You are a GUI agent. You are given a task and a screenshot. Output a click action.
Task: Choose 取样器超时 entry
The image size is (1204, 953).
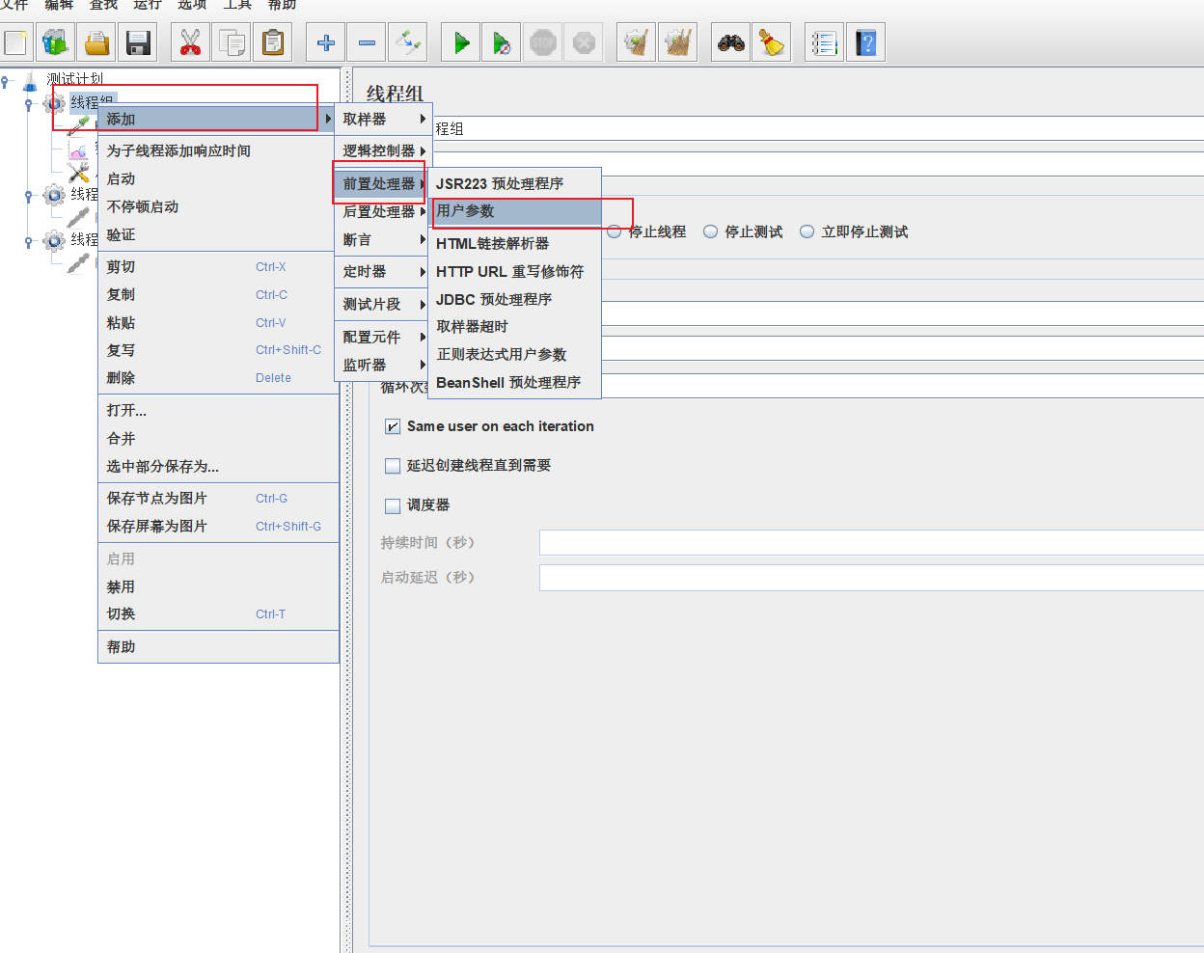click(514, 326)
